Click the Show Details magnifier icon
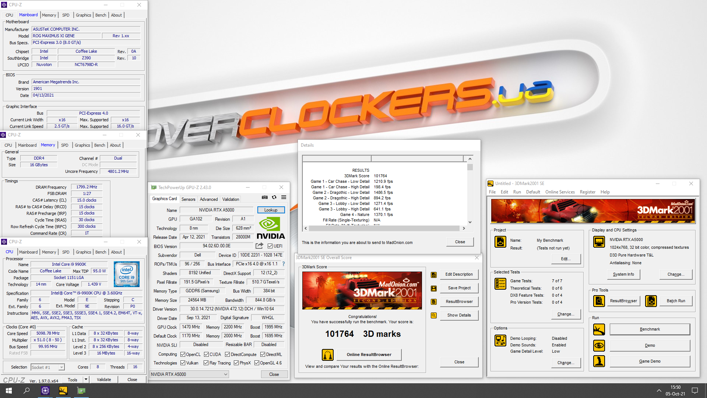This screenshot has width=707, height=398. 434,315
